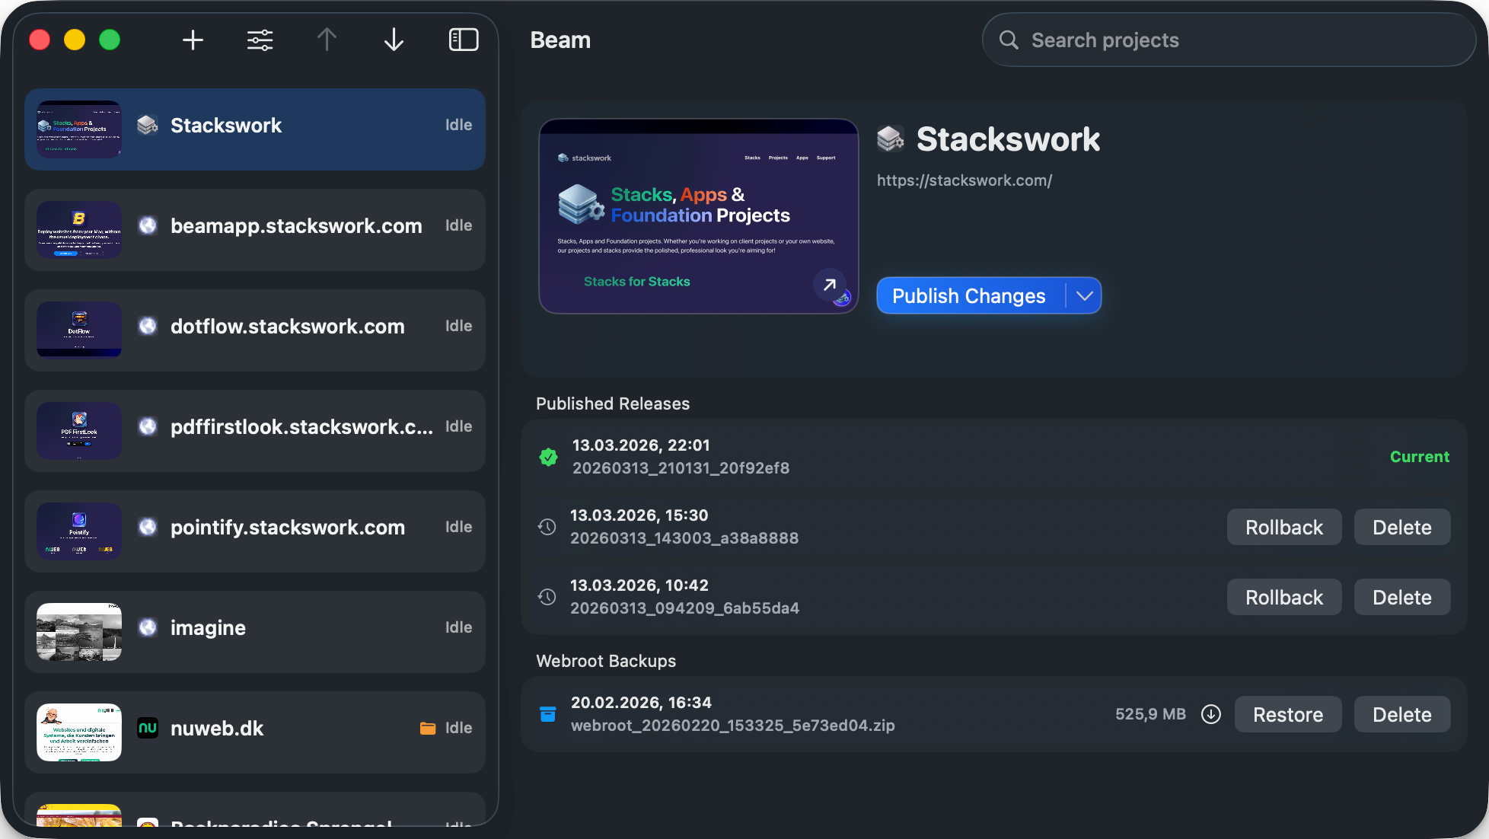The image size is (1489, 839).
Task: Open the filter settings icon in the sidebar
Action: (259, 40)
